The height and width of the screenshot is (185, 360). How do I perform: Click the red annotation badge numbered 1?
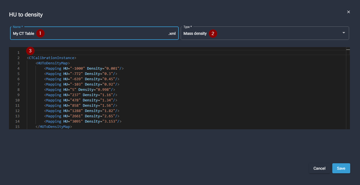(x=40, y=33)
